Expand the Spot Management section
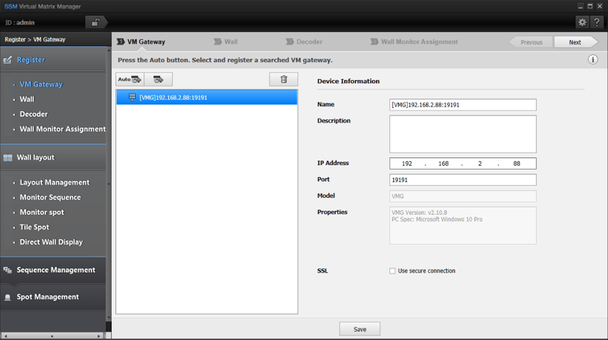Viewport: 608px width, 340px height. click(x=53, y=297)
